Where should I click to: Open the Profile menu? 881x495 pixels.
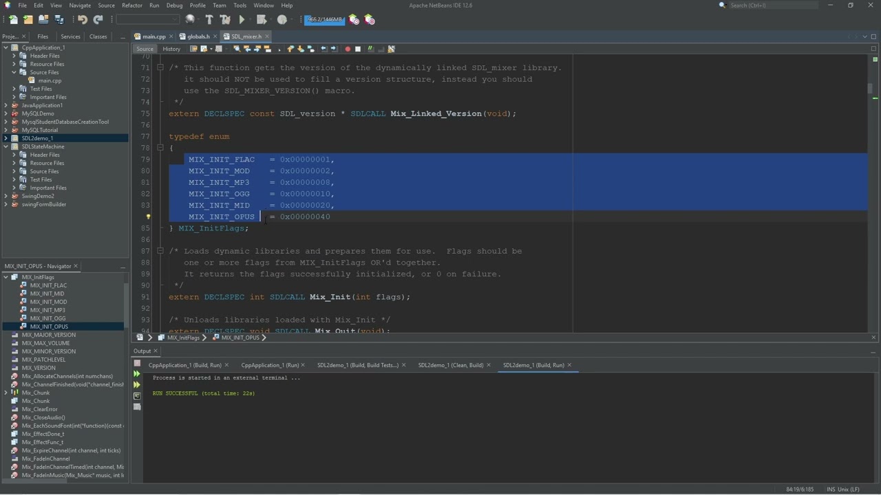click(x=198, y=5)
